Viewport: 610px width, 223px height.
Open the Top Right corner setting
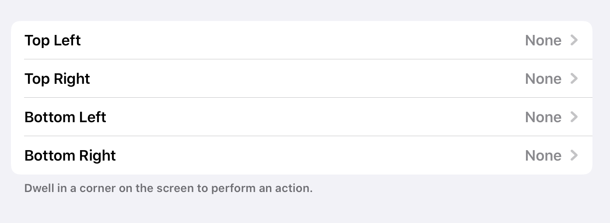tap(301, 79)
